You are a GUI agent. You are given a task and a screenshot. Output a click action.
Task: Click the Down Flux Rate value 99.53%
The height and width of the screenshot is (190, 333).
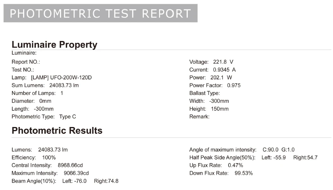[244, 173]
